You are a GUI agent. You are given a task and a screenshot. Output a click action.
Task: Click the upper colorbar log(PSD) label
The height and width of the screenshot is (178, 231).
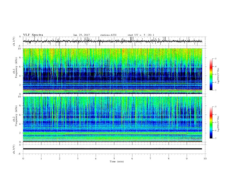coord(218,76)
